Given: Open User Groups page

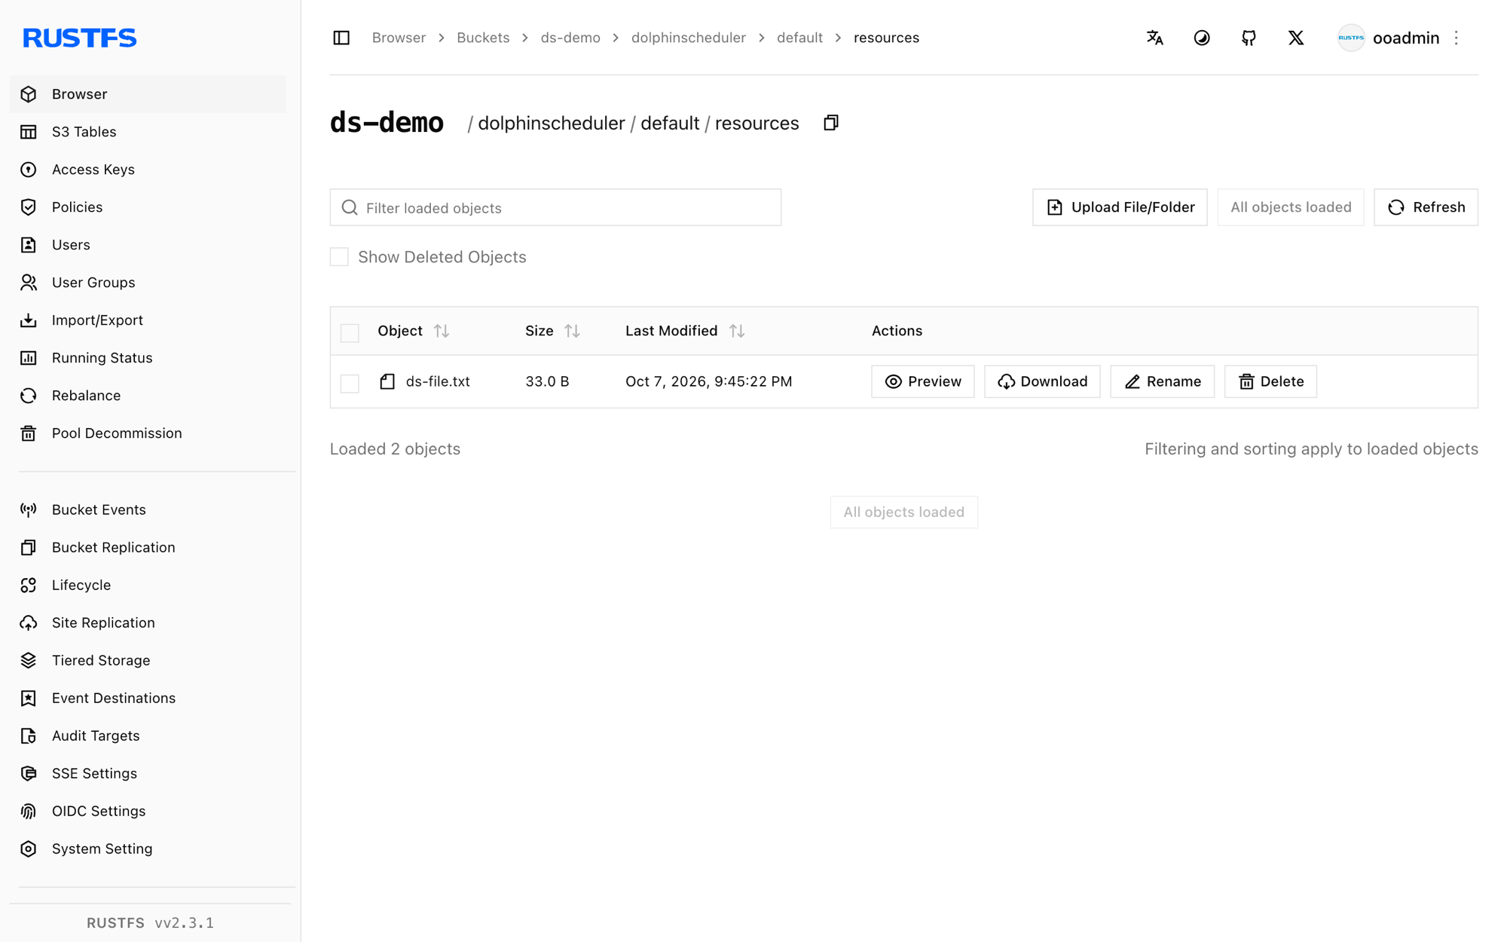Looking at the screenshot, I should [148, 283].
